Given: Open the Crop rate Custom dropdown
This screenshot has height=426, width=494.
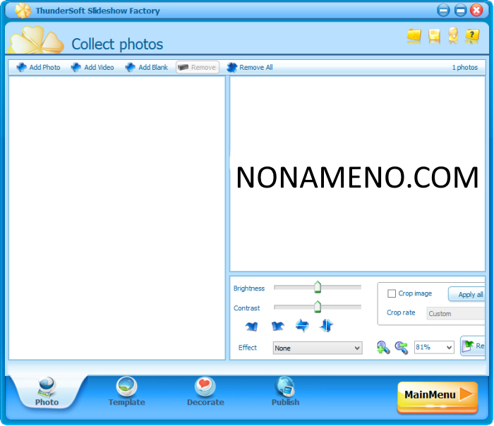Looking at the screenshot, I should (x=456, y=313).
